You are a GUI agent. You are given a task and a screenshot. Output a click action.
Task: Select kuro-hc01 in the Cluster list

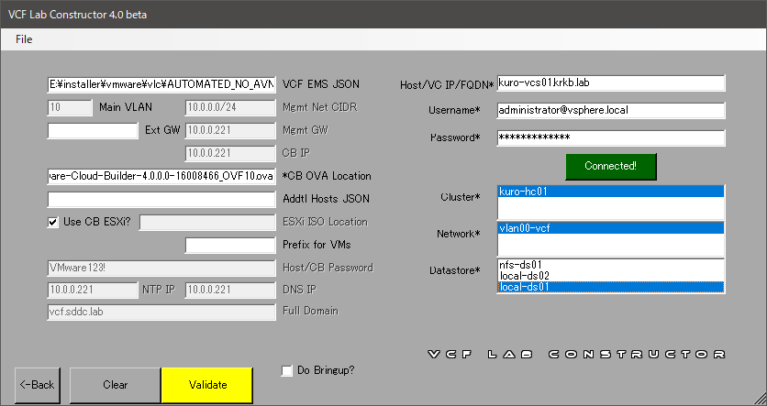click(x=610, y=192)
